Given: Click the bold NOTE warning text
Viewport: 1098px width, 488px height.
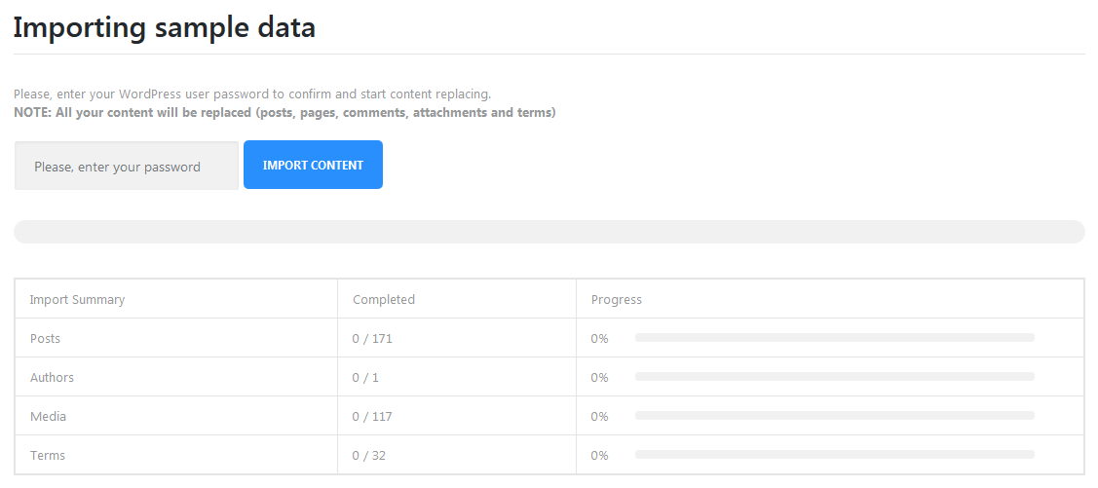Looking at the screenshot, I should coord(284,113).
